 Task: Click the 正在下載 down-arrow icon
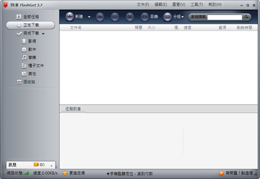(x=19, y=25)
